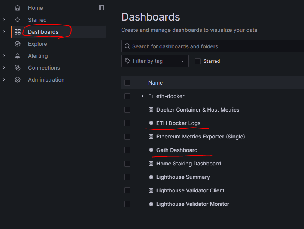
Task: Click the Dashboards grid icon in sidebar
Action: point(18,32)
